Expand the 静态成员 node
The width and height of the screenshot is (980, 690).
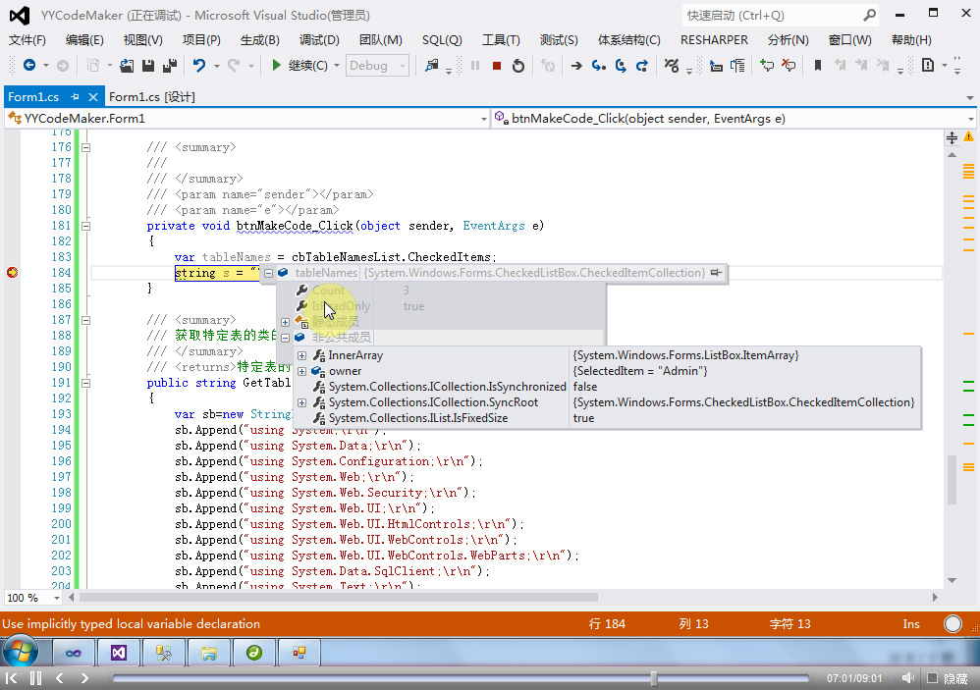tap(285, 322)
